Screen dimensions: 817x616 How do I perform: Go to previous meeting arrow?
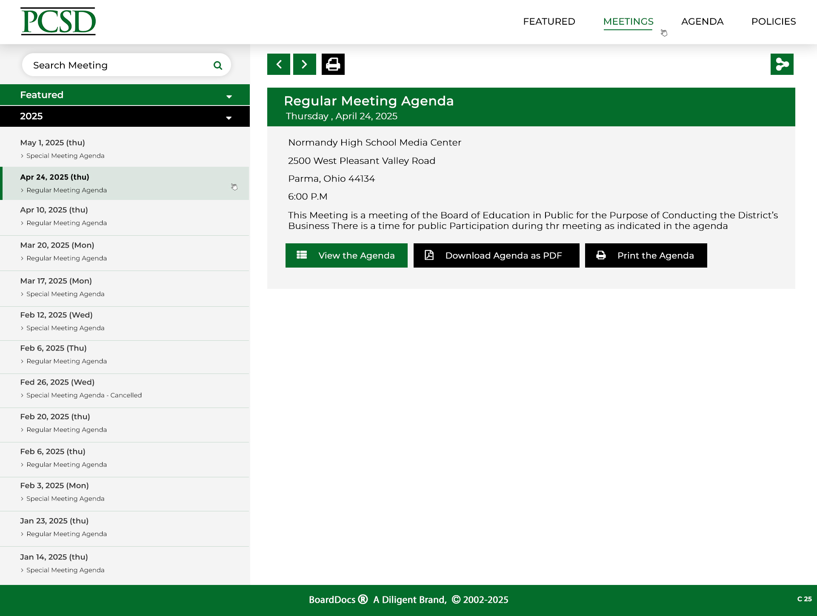[x=279, y=64]
